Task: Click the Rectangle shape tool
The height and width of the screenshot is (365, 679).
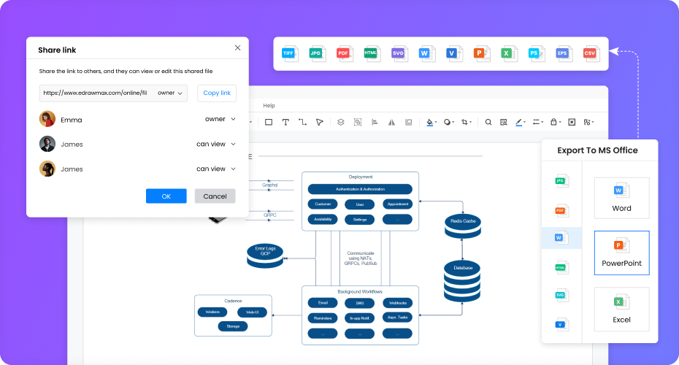Action: point(269,123)
